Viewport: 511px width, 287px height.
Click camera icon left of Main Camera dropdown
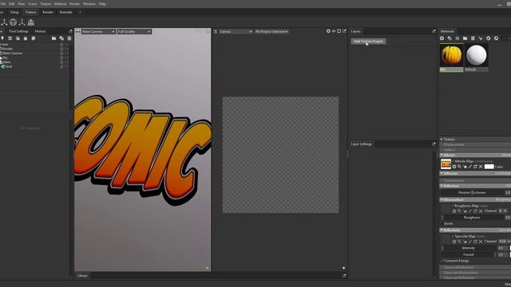click(78, 32)
